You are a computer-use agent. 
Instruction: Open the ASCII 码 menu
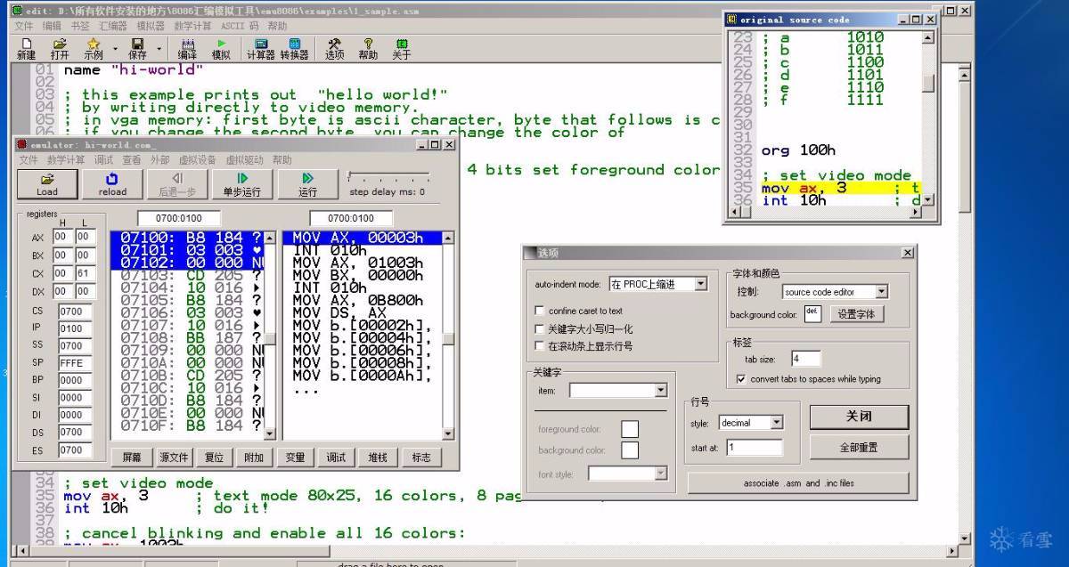pyautogui.click(x=239, y=26)
